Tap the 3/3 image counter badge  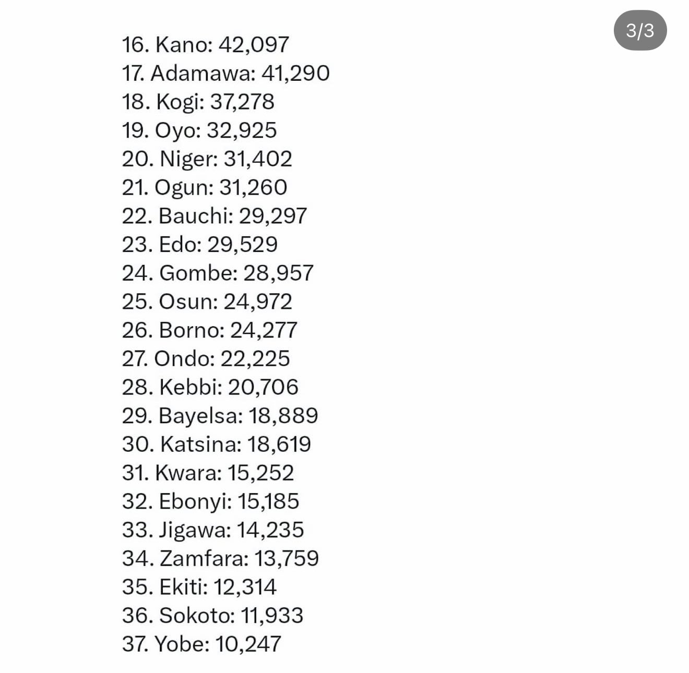(x=640, y=31)
